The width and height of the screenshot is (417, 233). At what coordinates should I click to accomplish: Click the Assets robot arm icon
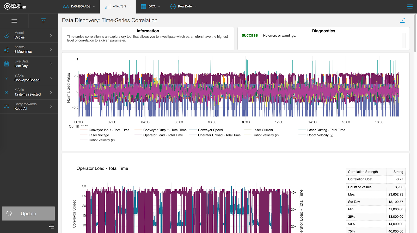click(x=7, y=49)
